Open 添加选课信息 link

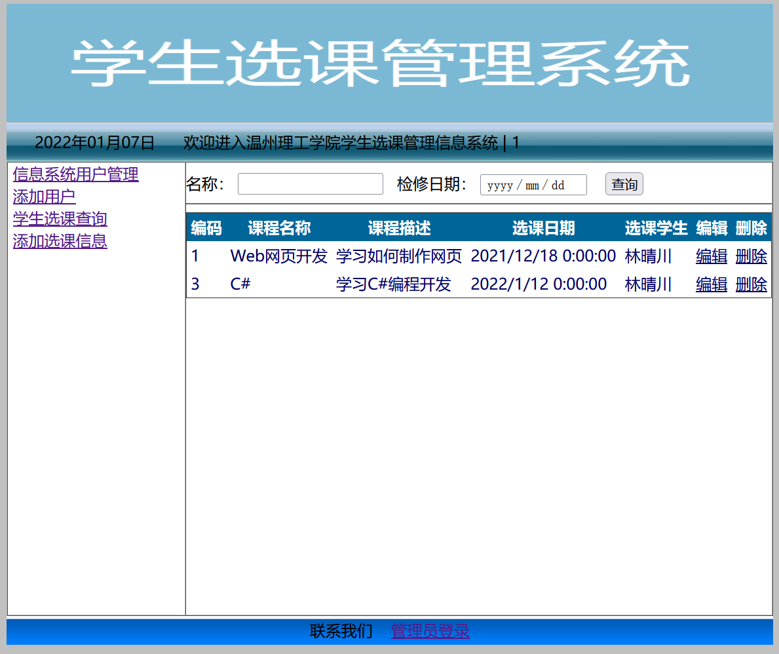tap(60, 241)
